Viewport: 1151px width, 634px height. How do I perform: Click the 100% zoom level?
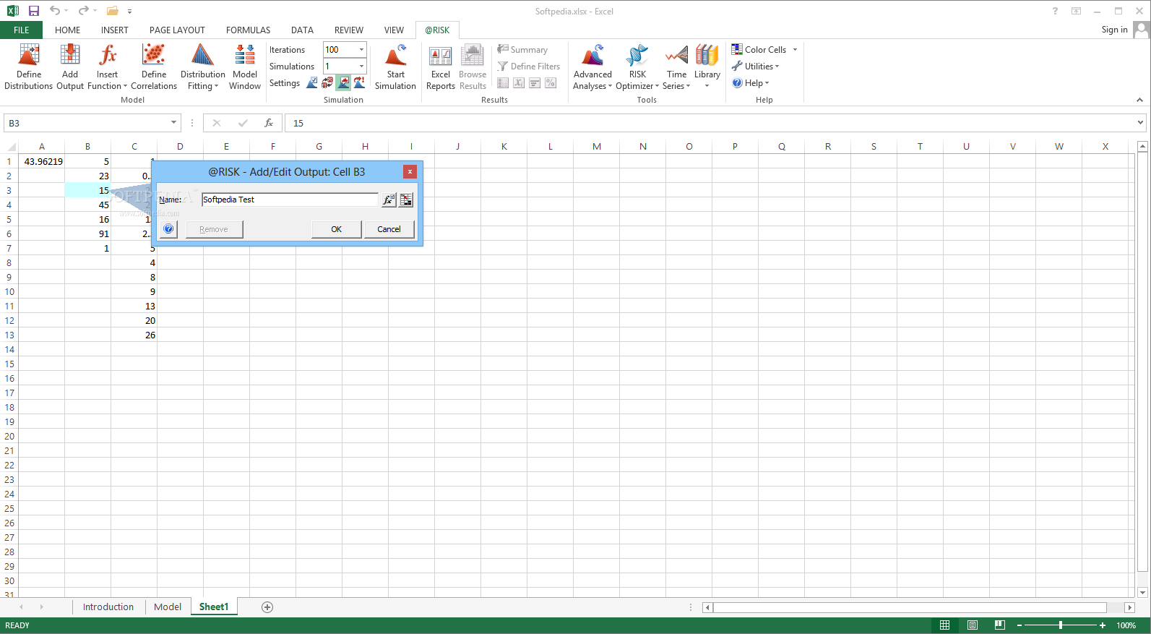(x=1126, y=625)
